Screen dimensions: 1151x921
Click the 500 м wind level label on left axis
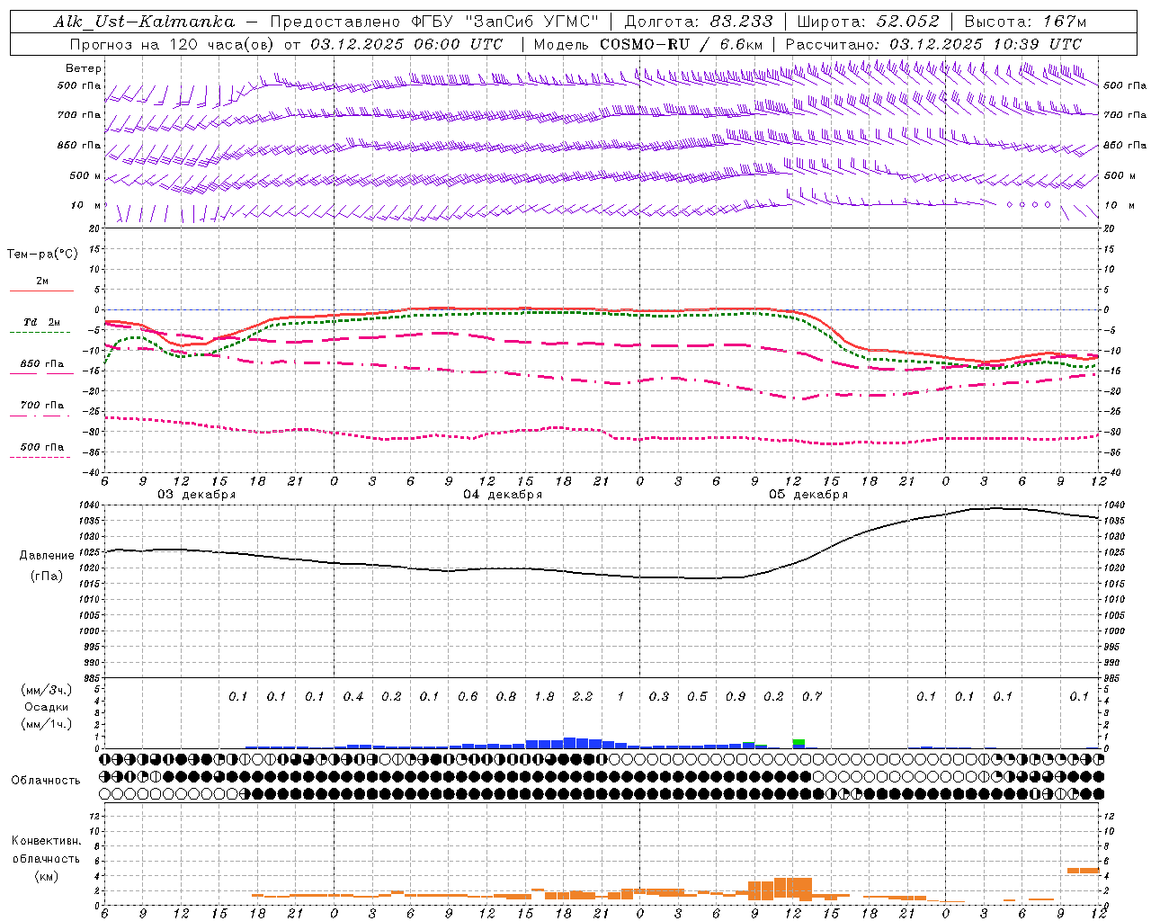tap(85, 175)
